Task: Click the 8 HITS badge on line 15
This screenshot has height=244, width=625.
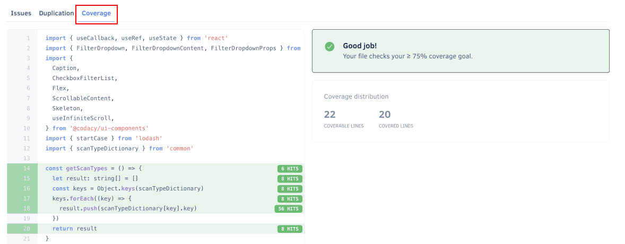Action: 290,179
